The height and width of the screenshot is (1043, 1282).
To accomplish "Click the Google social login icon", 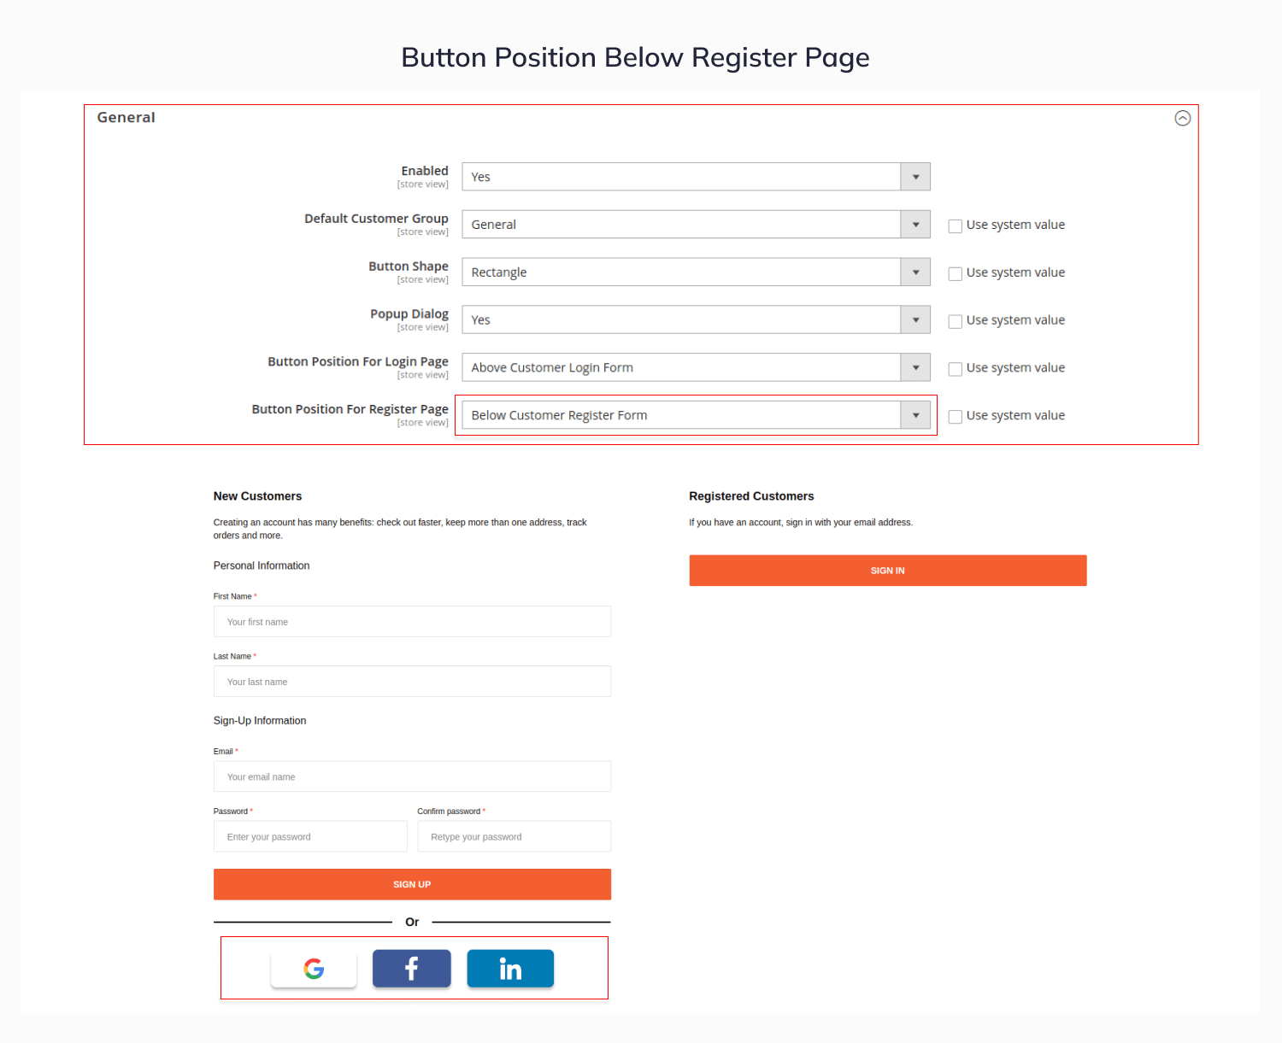I will click(x=314, y=969).
